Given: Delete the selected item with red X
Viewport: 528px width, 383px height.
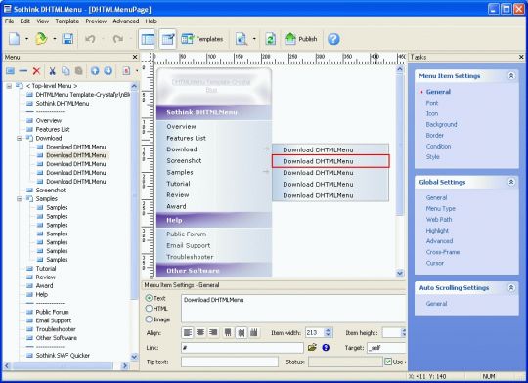Looking at the screenshot, I should point(36,71).
